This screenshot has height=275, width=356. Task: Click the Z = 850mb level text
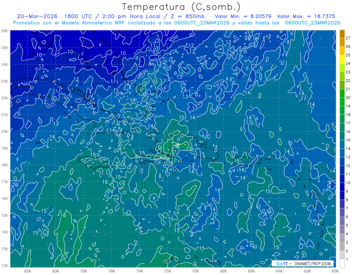point(187,16)
